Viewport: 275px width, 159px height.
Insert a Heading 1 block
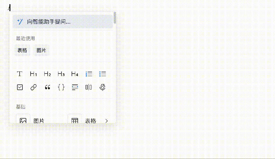33,74
